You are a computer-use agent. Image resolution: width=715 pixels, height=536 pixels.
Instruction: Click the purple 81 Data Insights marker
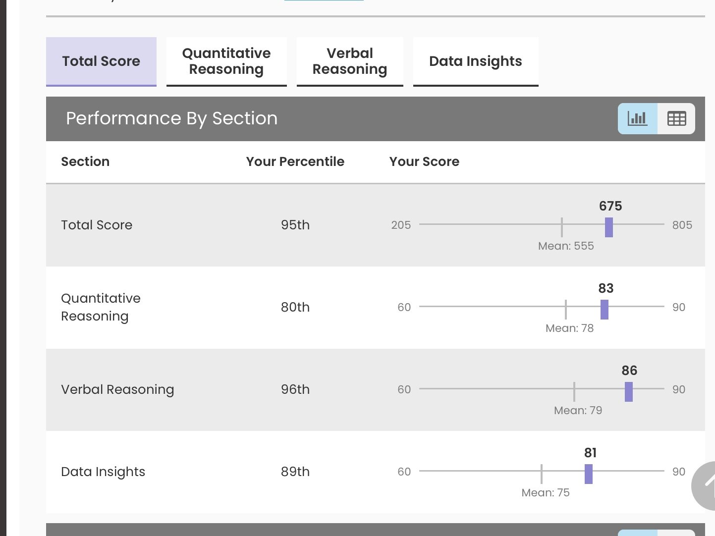(x=588, y=474)
